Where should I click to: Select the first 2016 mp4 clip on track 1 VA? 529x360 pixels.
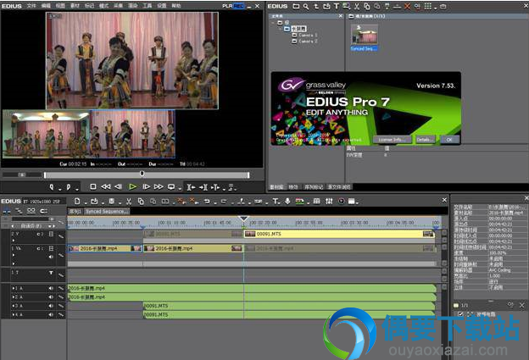(x=105, y=248)
